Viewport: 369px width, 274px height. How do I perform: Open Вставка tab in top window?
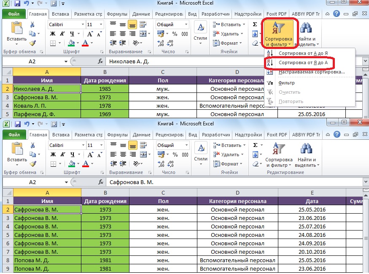pos(60,14)
